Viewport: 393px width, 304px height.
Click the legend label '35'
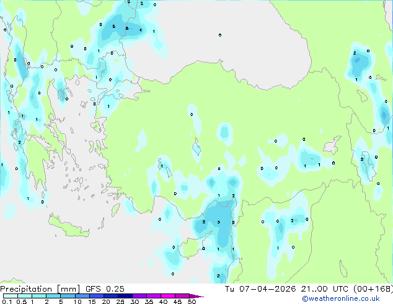[149, 302]
